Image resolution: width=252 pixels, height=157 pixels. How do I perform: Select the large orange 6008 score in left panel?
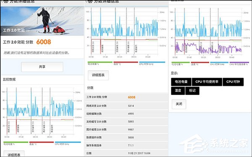44,42
